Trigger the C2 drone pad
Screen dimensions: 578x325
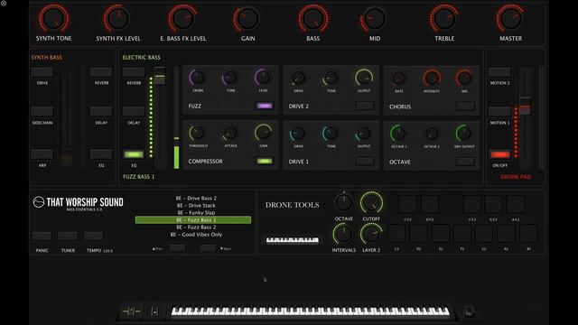[x=397, y=234]
